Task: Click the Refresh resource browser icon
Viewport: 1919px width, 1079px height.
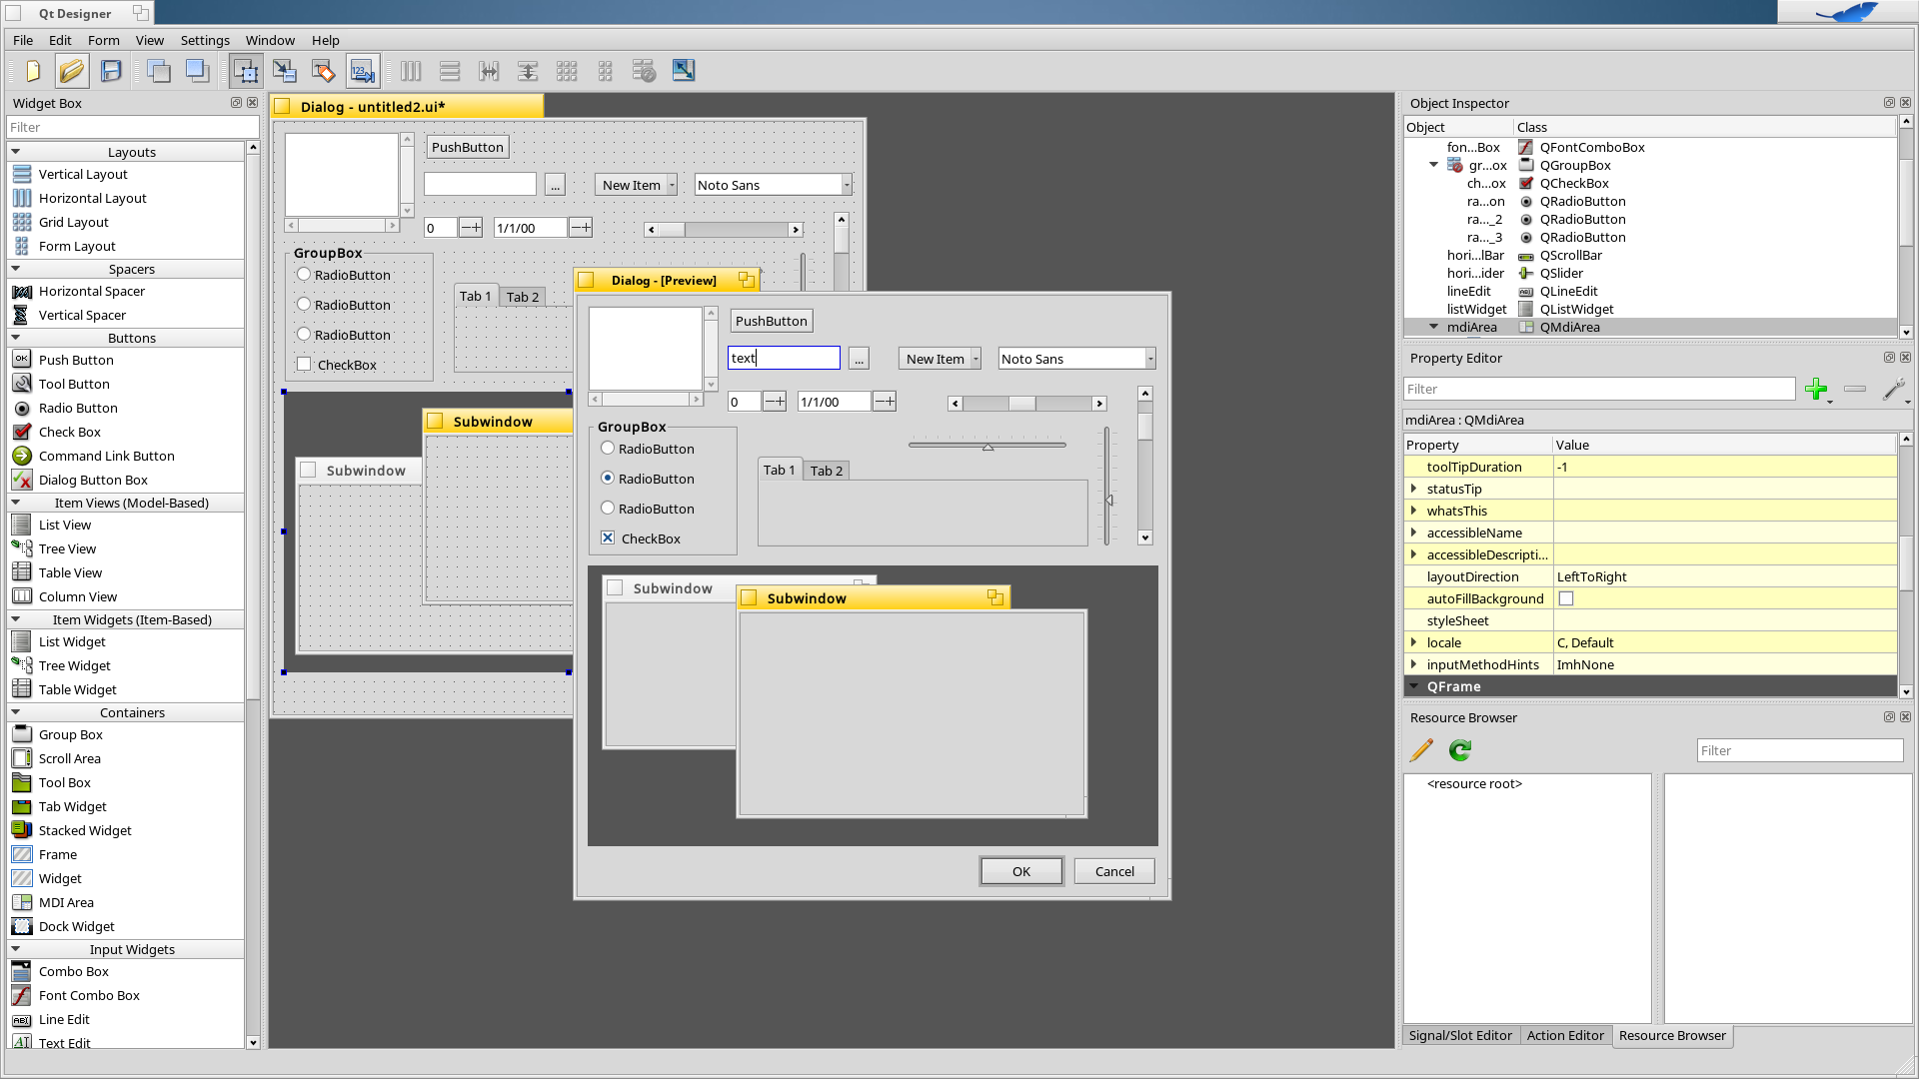Action: pyautogui.click(x=1460, y=749)
